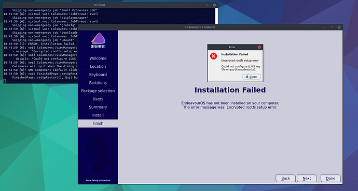The image size is (358, 191).
Task: Click 'The error message was' line
Action: pos(230,107)
